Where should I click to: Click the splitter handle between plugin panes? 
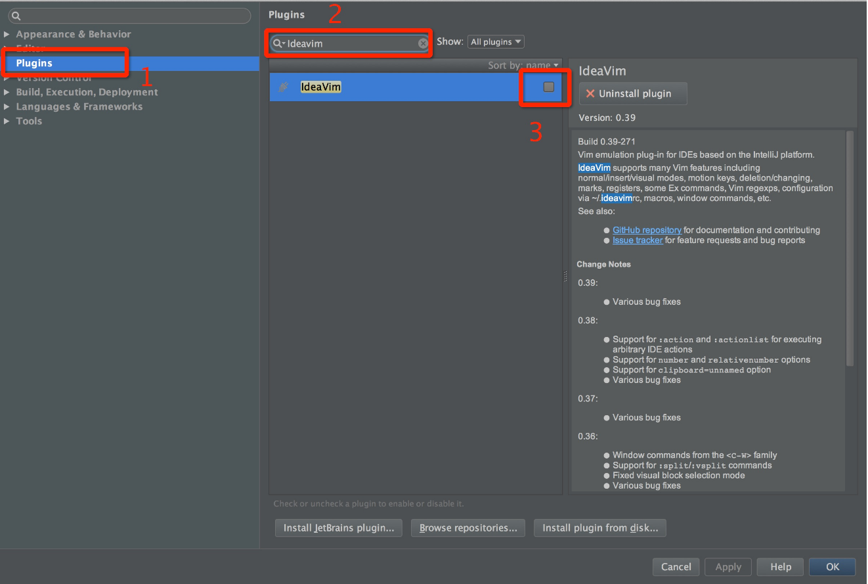(x=565, y=277)
